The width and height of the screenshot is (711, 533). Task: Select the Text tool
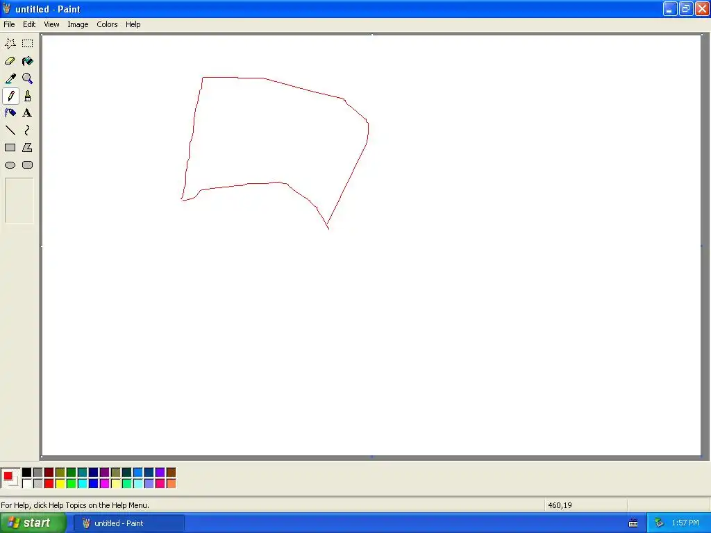pyautogui.click(x=27, y=113)
